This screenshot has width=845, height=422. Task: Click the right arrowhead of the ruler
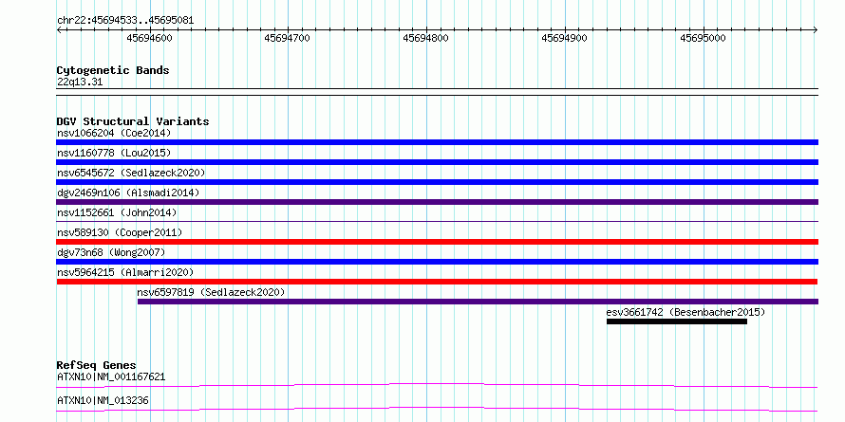click(x=816, y=29)
